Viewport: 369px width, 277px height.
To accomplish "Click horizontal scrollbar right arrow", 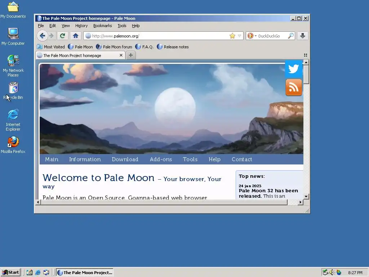I will pyautogui.click(x=300, y=202).
